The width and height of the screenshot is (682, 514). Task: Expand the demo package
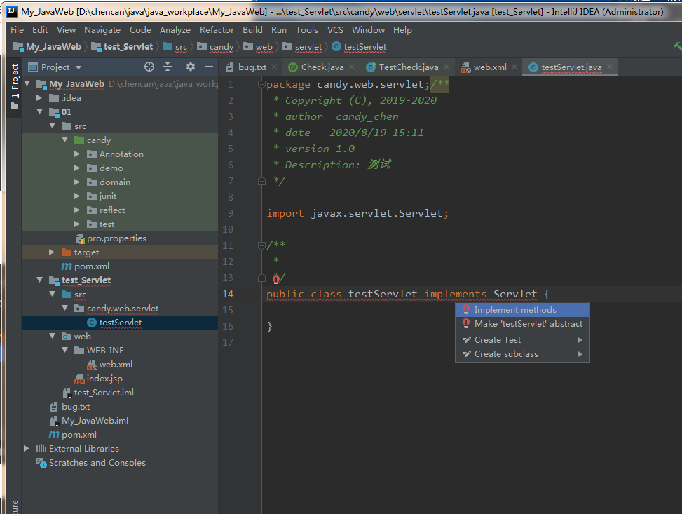pos(77,168)
